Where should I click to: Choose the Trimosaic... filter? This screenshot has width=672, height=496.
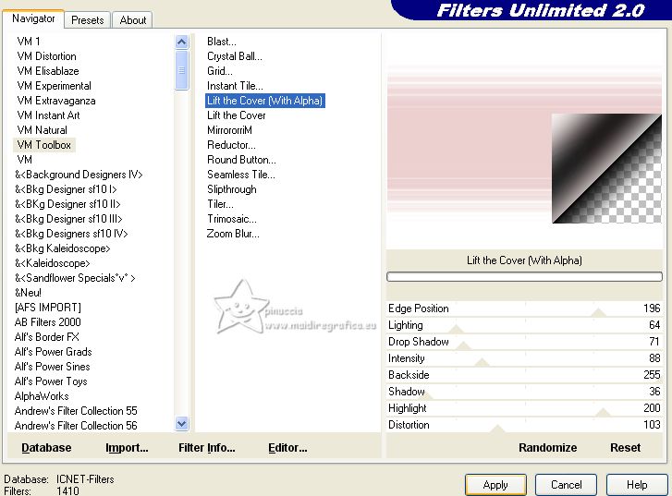point(232,219)
